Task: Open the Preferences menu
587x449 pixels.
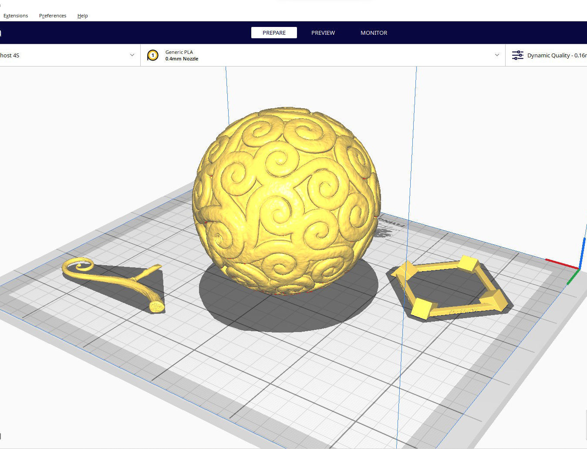Action: (53, 16)
